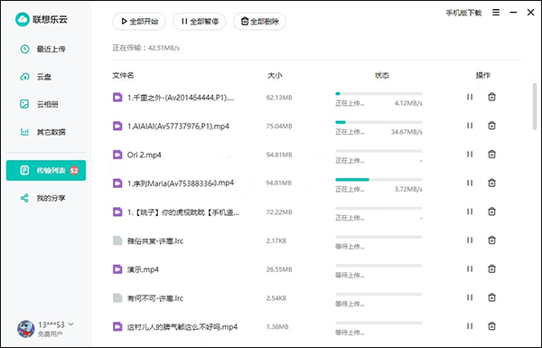Pause 雅俗共赏-许嵩.lrc upload
Viewport: 542px width, 348px height.
click(x=470, y=240)
